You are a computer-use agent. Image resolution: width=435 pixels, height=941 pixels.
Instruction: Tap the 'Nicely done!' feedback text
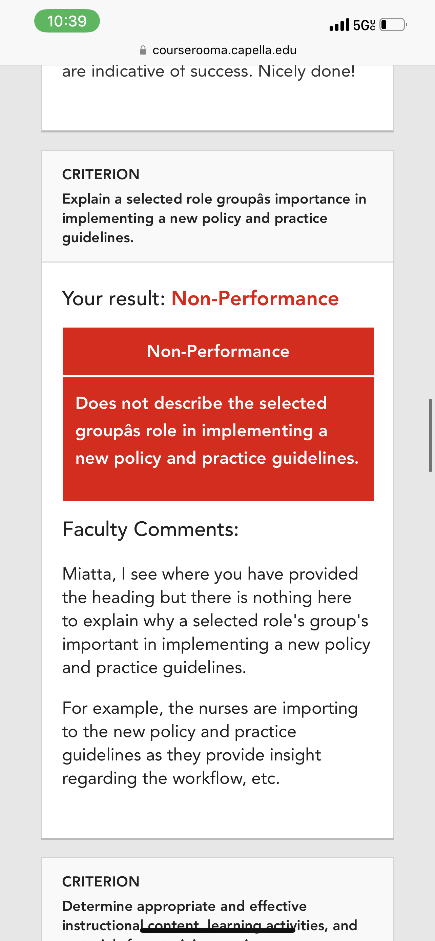tap(307, 71)
